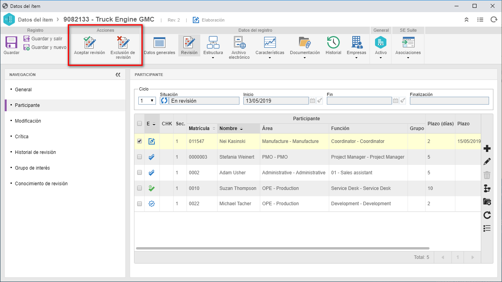The height and width of the screenshot is (282, 502).
Task: Open Historial de revisión navigation item
Action: [35, 152]
